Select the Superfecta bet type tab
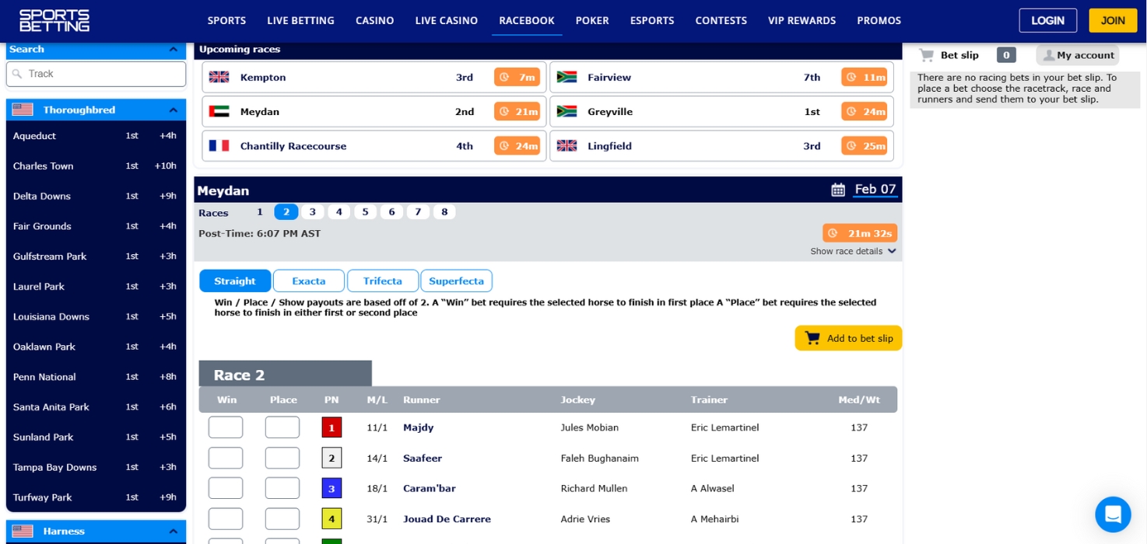The height and width of the screenshot is (544, 1147). 456,281
